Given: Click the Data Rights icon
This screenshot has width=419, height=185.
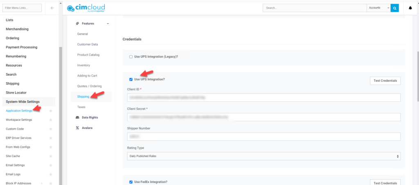Looking at the screenshot, I should point(77,117).
